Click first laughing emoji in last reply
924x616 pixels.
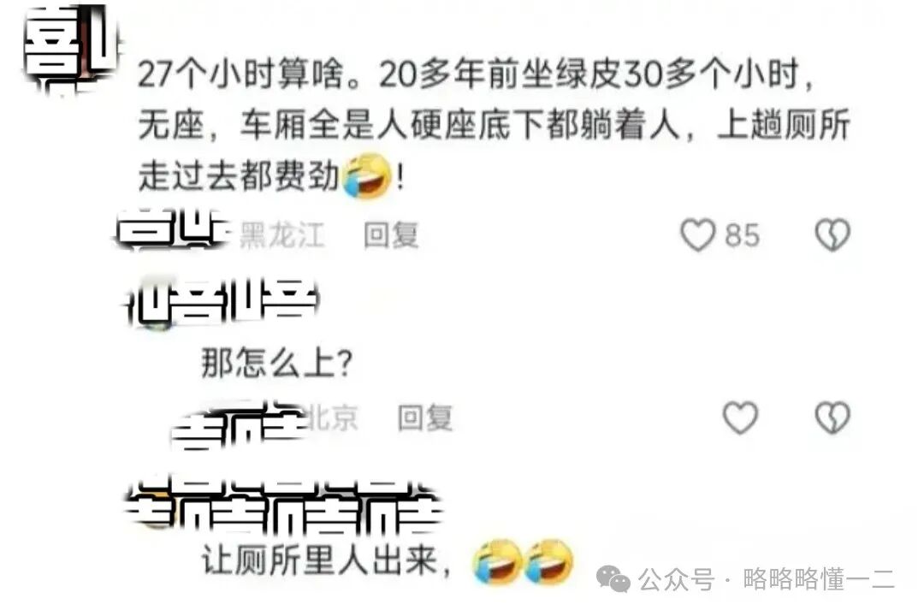497,562
